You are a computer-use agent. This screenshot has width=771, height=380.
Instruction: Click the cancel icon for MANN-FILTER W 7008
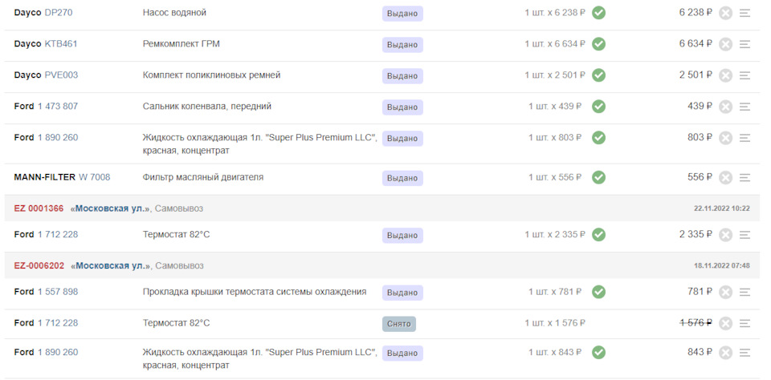tap(726, 178)
